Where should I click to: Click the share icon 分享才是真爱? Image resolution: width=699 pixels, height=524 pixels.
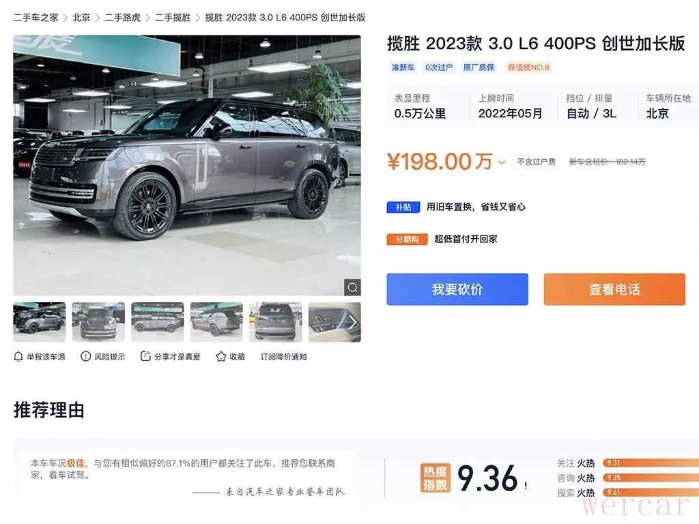[145, 356]
